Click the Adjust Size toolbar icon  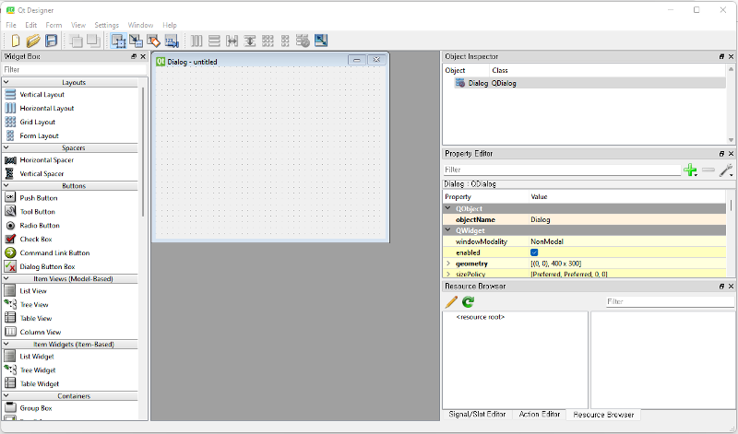click(321, 41)
